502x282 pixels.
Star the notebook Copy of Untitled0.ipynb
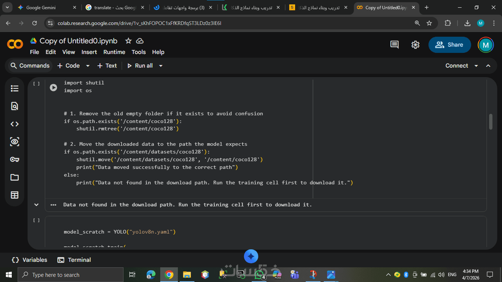coord(128,41)
